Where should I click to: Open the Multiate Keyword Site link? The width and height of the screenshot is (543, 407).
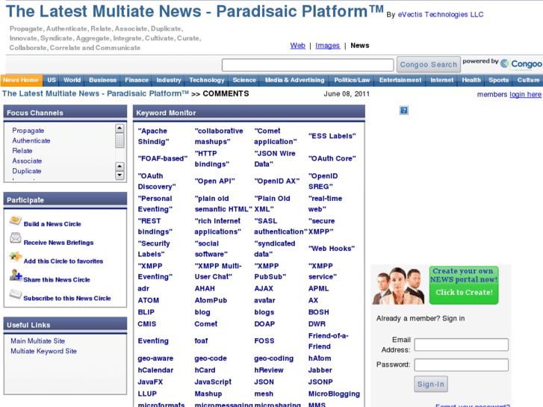(43, 351)
